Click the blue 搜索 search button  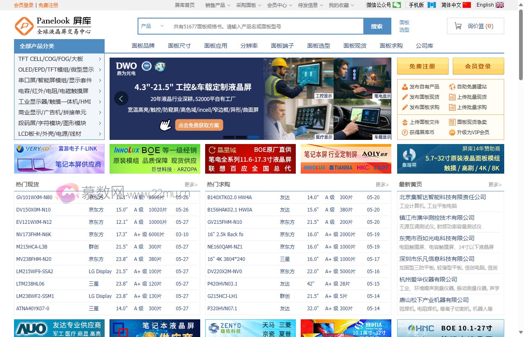click(x=377, y=26)
